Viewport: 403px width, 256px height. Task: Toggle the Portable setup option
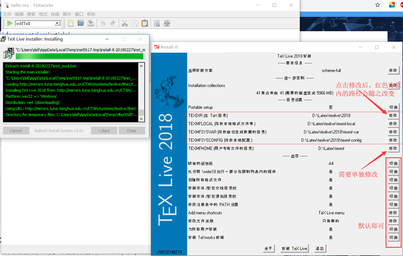(393, 107)
